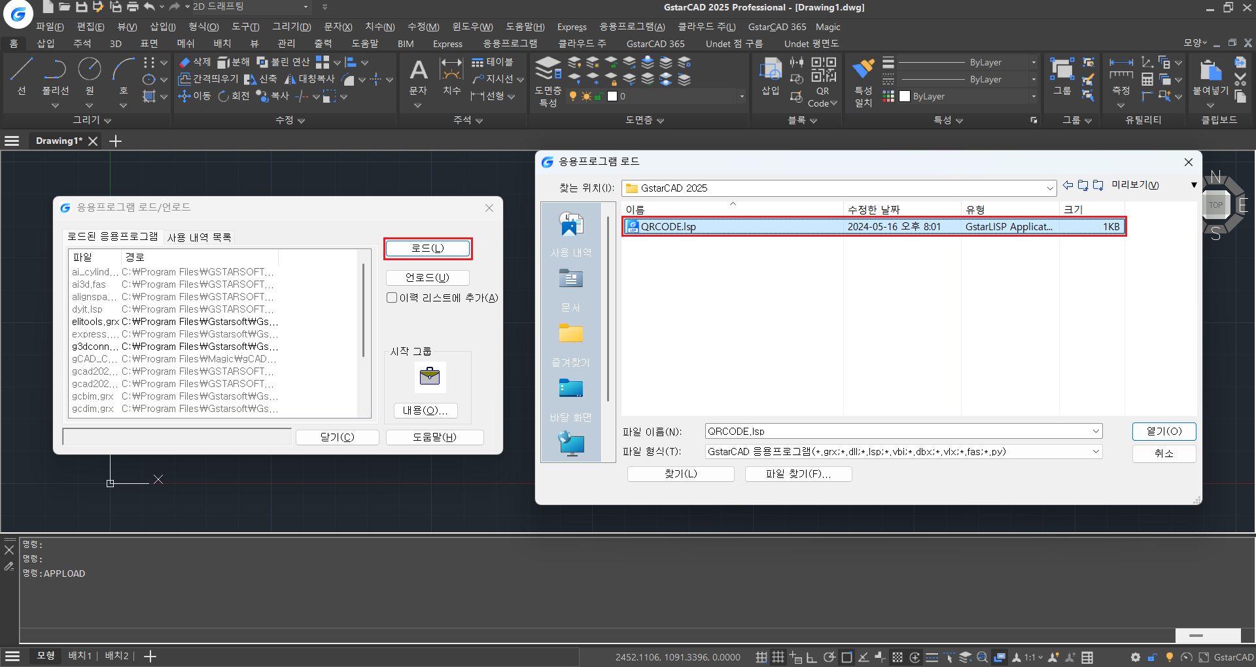
Task: Click the Contents (내용) button
Action: coord(425,411)
